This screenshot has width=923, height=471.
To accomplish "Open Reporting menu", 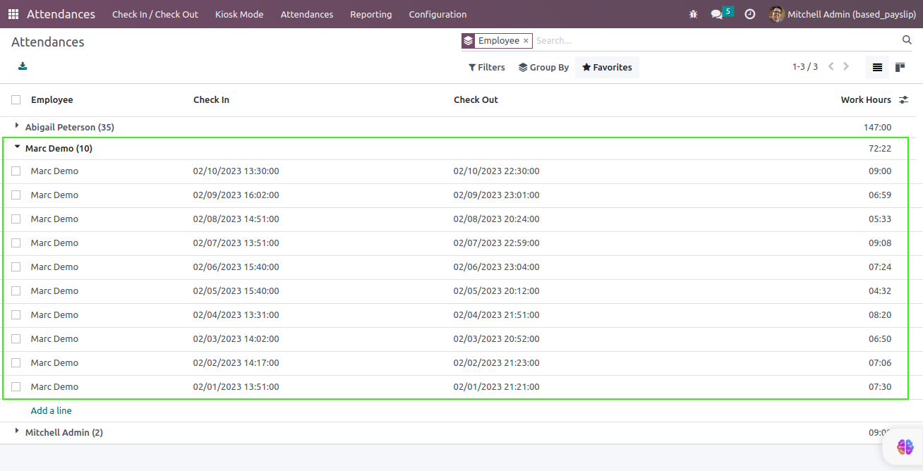I will point(370,14).
